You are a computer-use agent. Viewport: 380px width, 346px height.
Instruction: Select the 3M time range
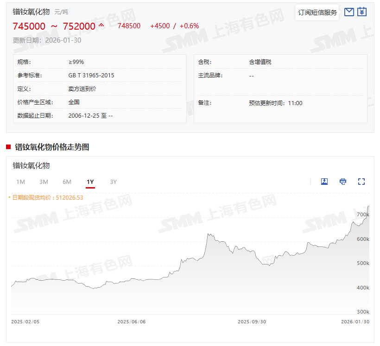(x=44, y=182)
